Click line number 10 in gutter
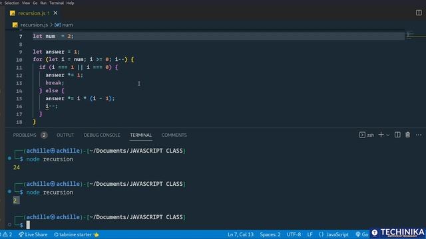 pyautogui.click(x=19, y=60)
